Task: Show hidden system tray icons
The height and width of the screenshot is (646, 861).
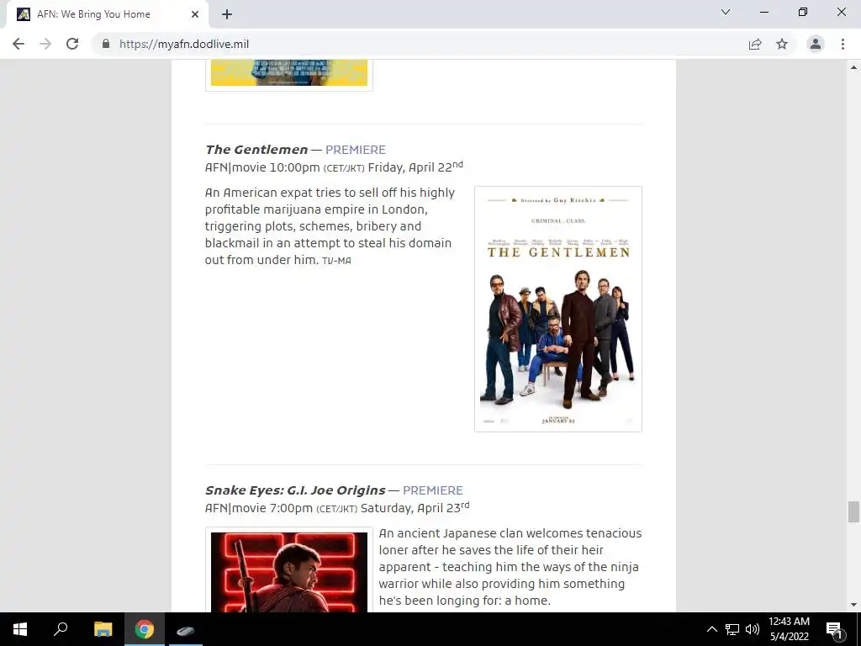Action: coord(711,629)
